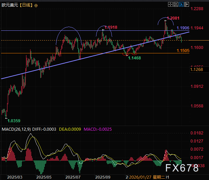209x180 pixels.
Task: Toggle the highlighted blue auto-scroll chart icon
Action: 181,4
